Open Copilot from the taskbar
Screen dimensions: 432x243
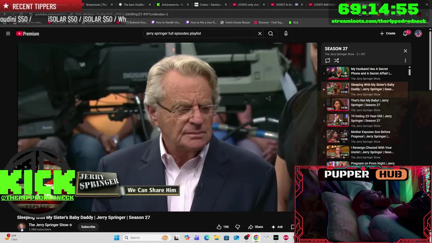tap(187, 238)
